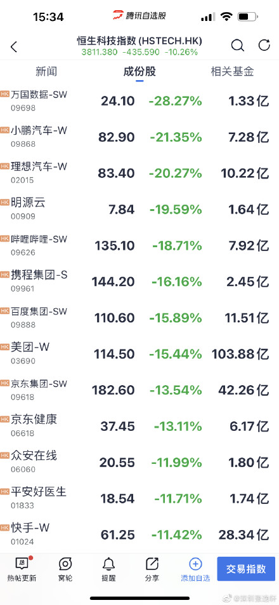The image size is (279, 605).
Task: Click the 交易指数 button
Action: point(246,569)
